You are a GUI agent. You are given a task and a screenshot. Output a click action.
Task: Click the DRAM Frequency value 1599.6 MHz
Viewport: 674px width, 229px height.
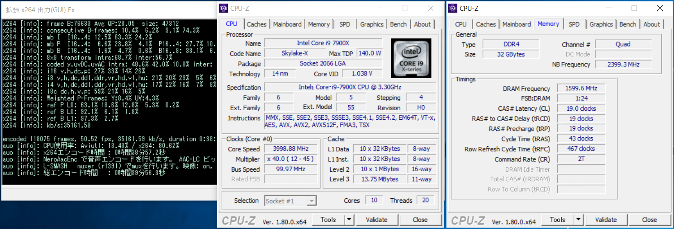coord(581,89)
